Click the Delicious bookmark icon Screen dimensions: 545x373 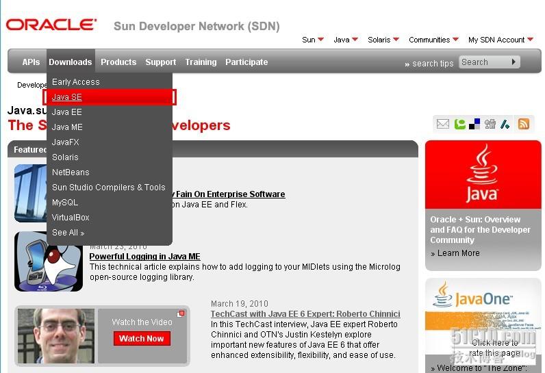coord(474,124)
